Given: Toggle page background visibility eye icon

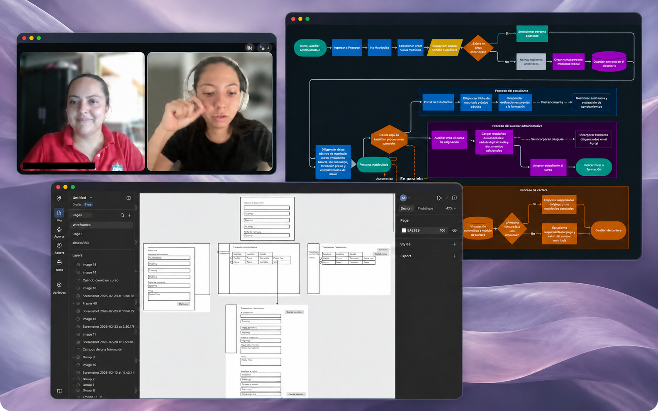Looking at the screenshot, I should [x=454, y=230].
